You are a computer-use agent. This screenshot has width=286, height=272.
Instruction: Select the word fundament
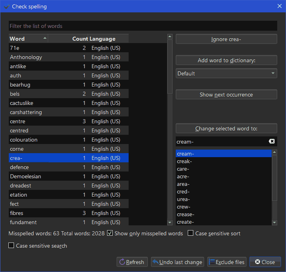[x=69, y=222]
